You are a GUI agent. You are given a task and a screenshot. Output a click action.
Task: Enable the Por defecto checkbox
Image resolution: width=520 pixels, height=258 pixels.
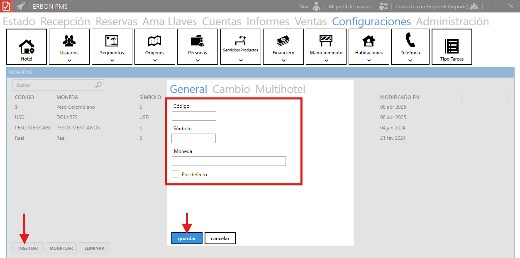pos(176,174)
